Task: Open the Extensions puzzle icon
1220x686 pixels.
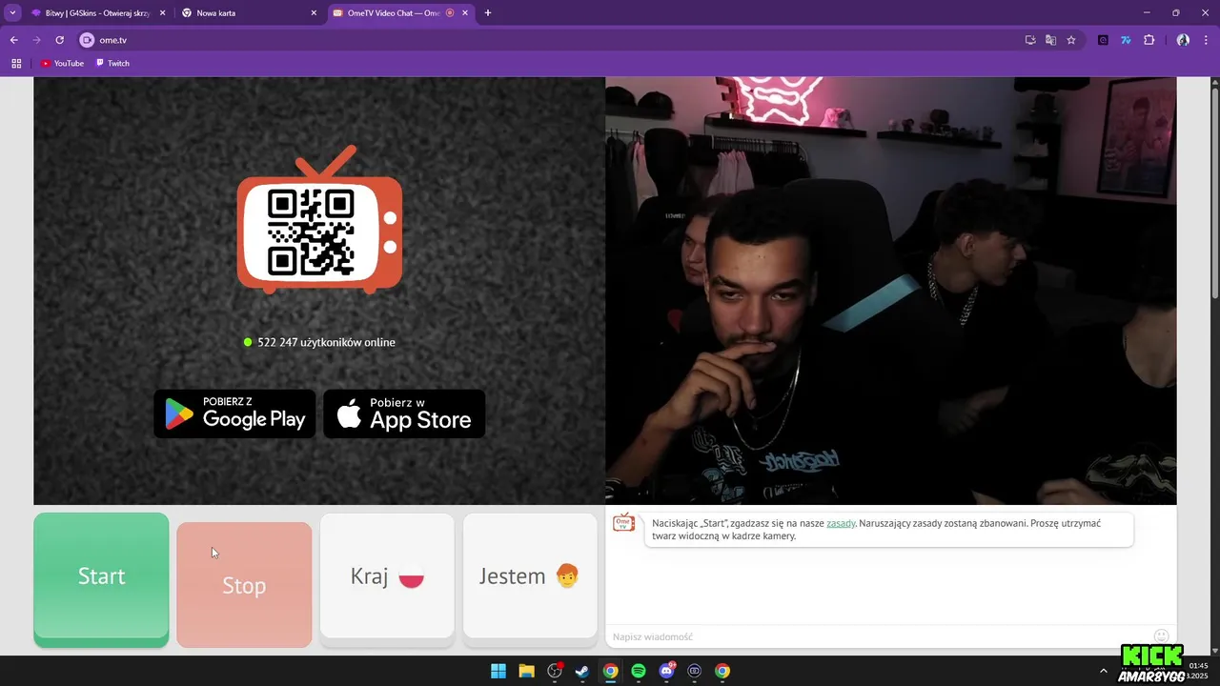Action: click(1149, 40)
